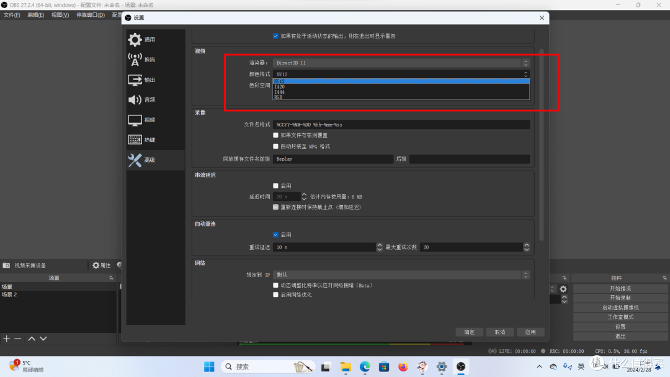Open Task View on the taskbar

326,366
